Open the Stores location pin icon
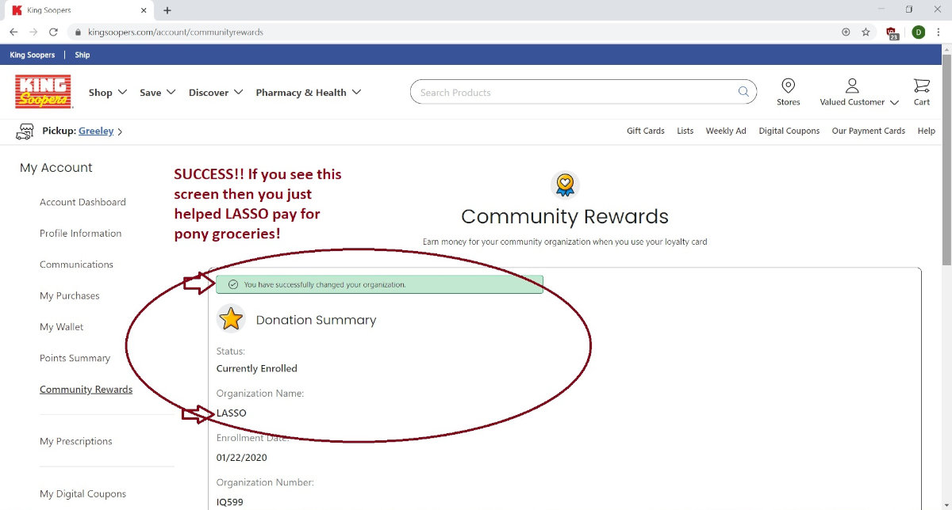The width and height of the screenshot is (952, 510). click(788, 86)
